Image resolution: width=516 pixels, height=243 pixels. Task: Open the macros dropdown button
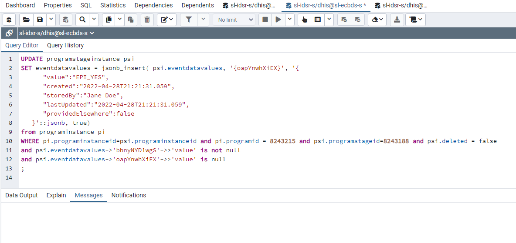tap(416, 20)
